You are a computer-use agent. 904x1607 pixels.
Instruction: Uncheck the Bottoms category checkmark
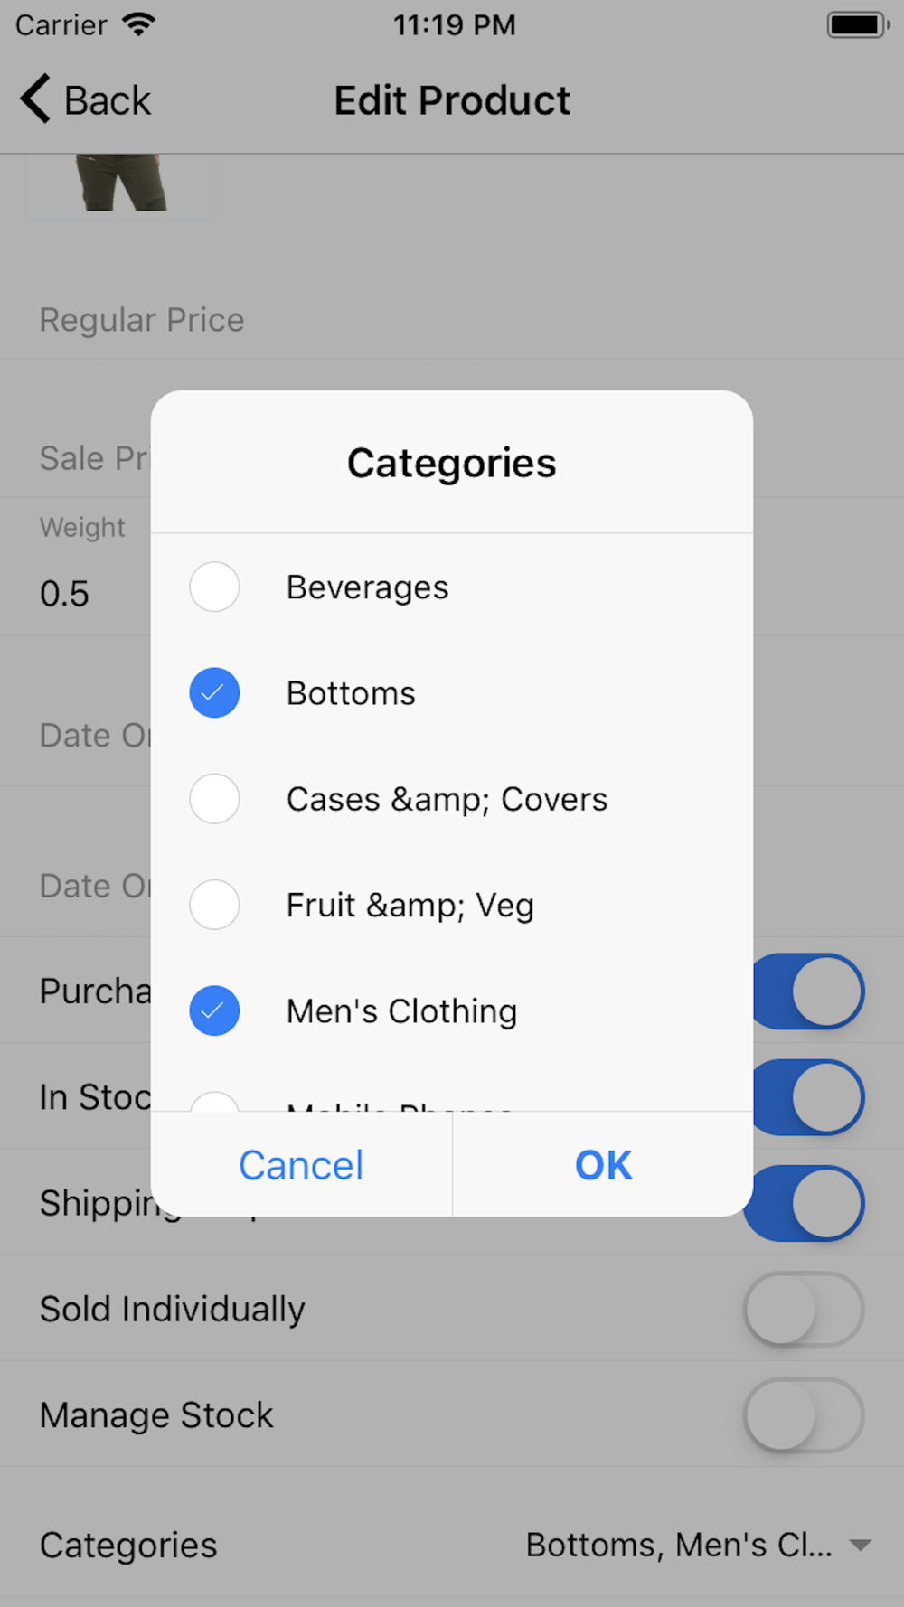click(x=214, y=692)
